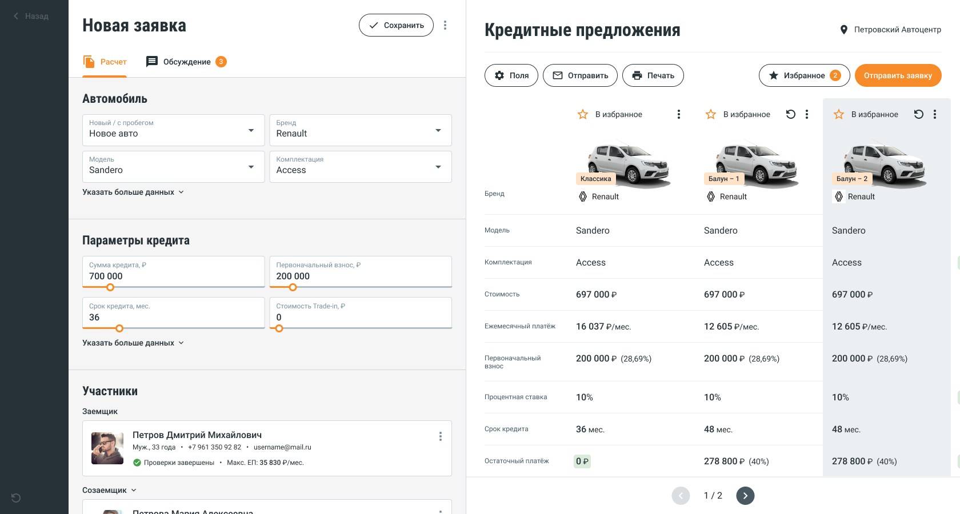The width and height of the screenshot is (960, 514).
Task: Open the kebab menu for the Балун – 2 offer
Action: tap(935, 114)
